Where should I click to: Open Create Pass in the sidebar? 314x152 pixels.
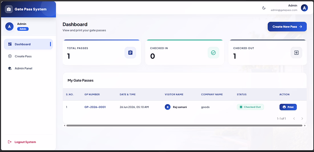pyautogui.click(x=29, y=56)
